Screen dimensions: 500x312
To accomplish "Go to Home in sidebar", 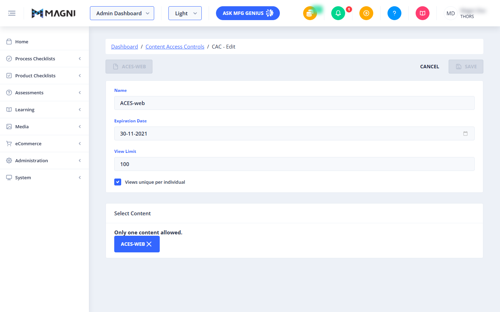I will click(44, 42).
